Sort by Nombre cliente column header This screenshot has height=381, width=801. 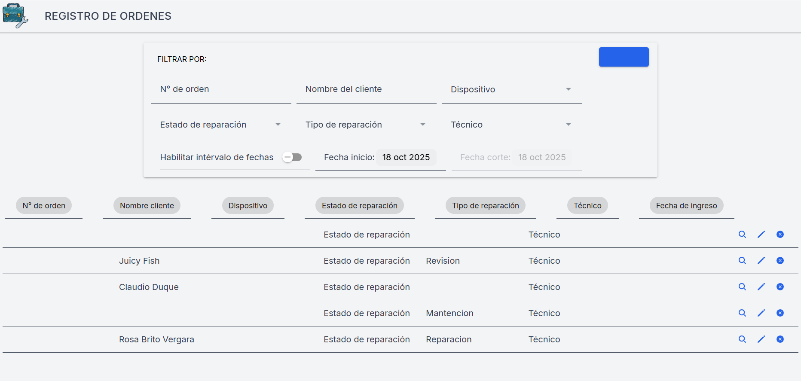tap(147, 206)
